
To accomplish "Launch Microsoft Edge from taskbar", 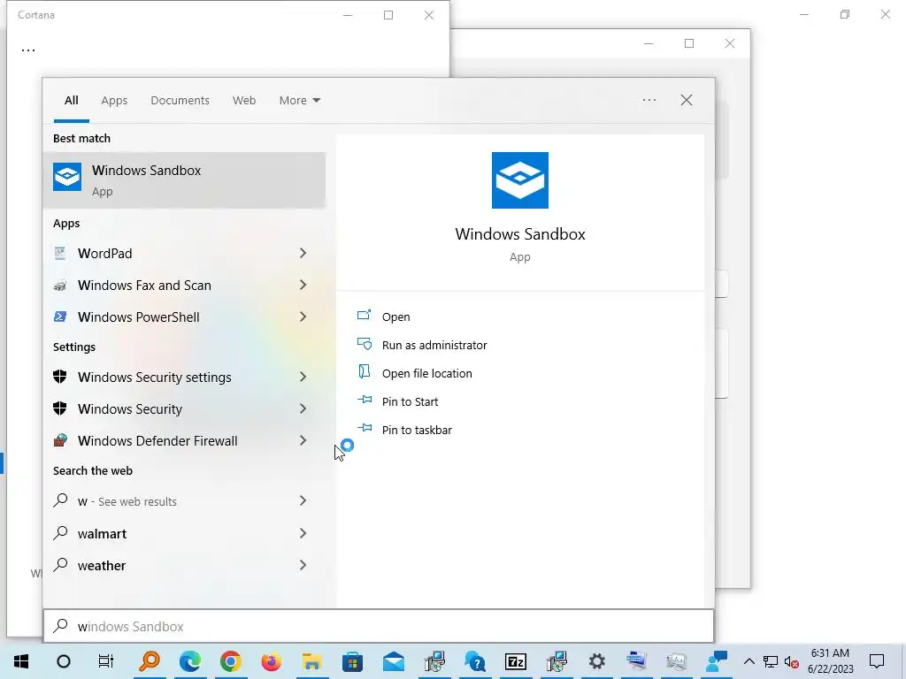I will pos(190,661).
